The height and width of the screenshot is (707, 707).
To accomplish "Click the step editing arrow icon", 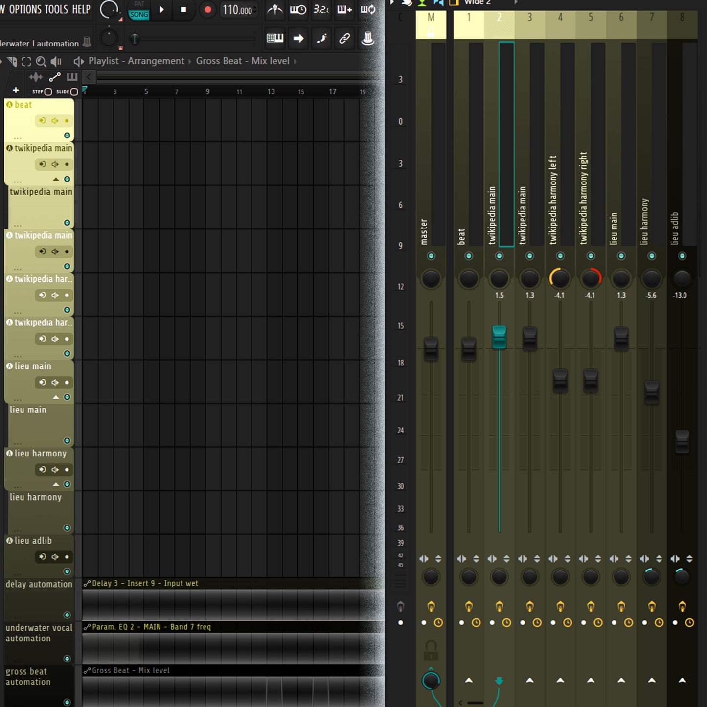I will coord(298,38).
